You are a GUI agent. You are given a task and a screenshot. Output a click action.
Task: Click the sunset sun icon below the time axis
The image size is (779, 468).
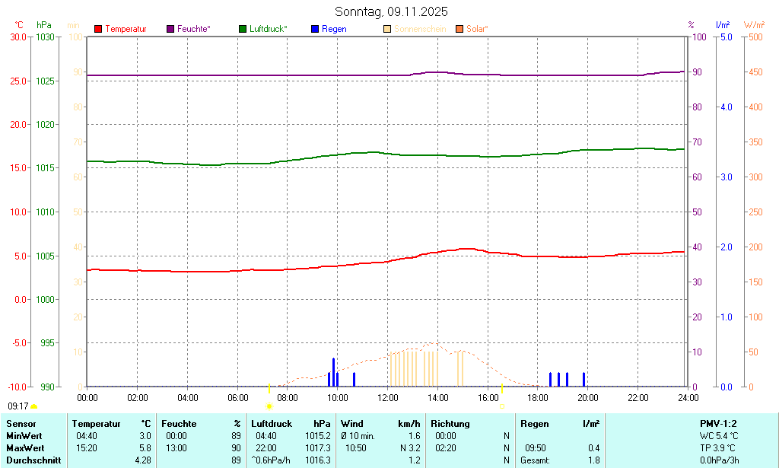[502, 407]
